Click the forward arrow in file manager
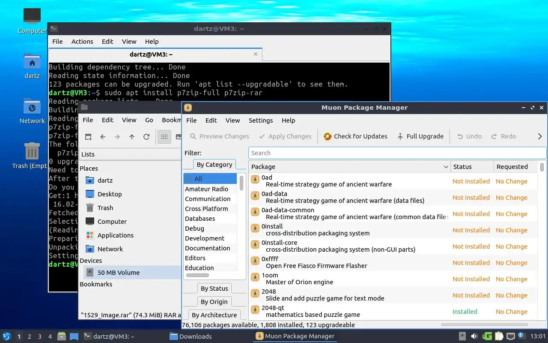Image resolution: width=548 pixels, height=343 pixels. point(117,137)
